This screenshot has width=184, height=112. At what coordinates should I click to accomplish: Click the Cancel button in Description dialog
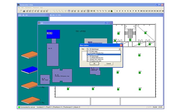coord(109,64)
